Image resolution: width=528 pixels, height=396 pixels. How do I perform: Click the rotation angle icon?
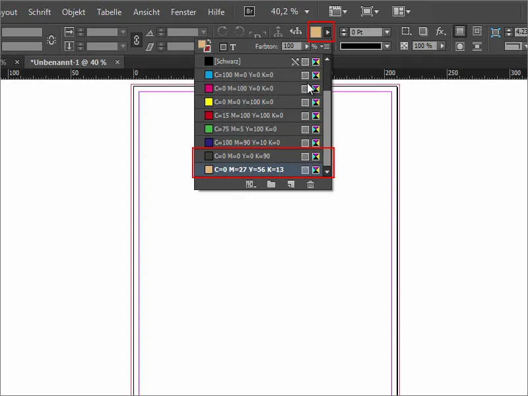[x=150, y=32]
